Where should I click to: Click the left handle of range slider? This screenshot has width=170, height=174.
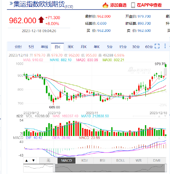pyautogui.click(x=54, y=168)
